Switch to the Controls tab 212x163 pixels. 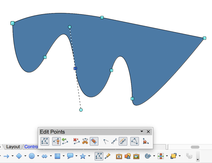tap(32, 147)
